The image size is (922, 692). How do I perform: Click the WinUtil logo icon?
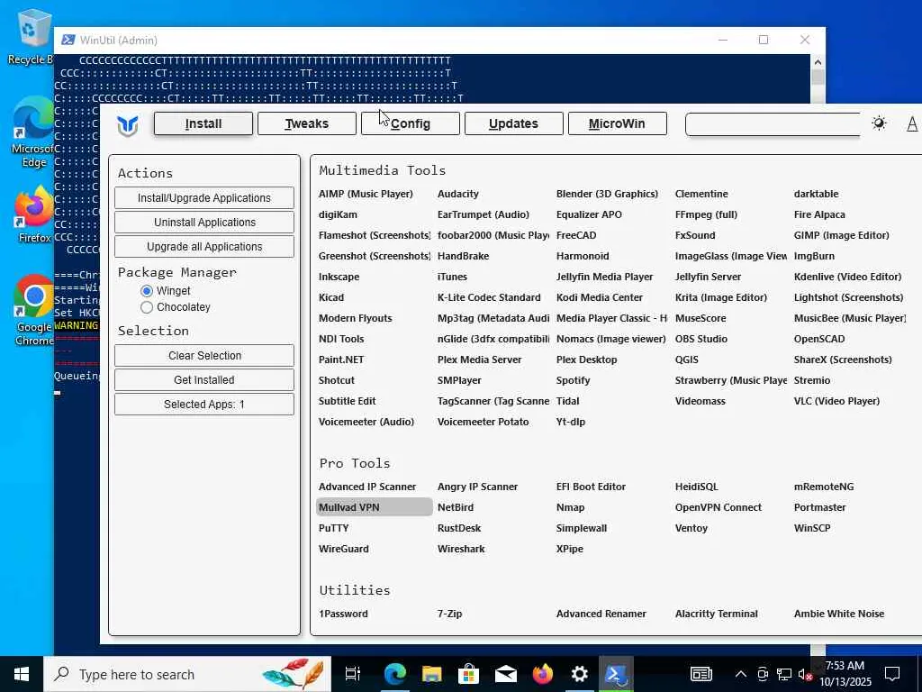(128, 124)
